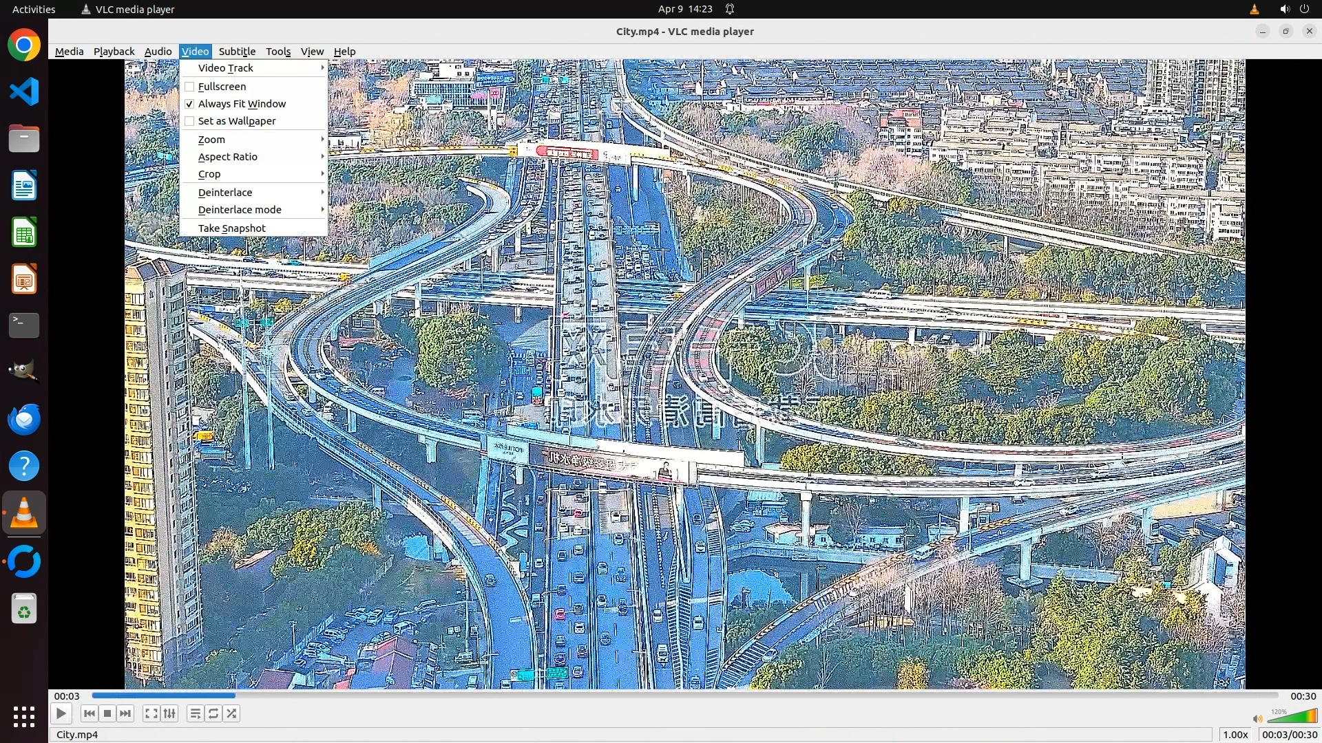The width and height of the screenshot is (1322, 743).
Task: Enable Set as Wallpaper checkbox
Action: coord(189,121)
